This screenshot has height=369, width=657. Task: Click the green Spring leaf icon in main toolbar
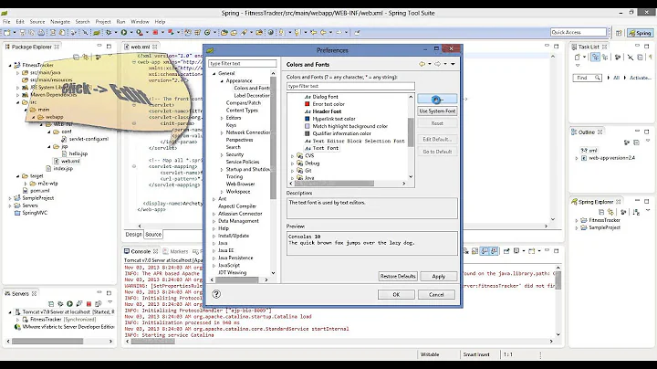tap(97, 32)
